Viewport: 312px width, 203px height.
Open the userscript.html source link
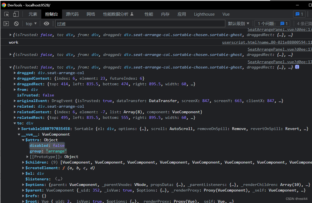(x=267, y=43)
